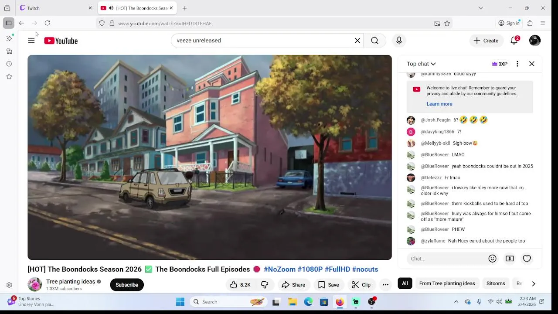
Task: Open the account avatar menu
Action: coord(535,41)
